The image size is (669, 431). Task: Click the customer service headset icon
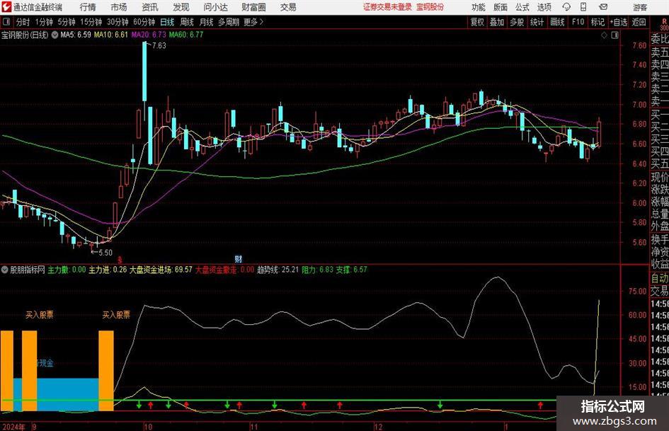click(x=566, y=7)
